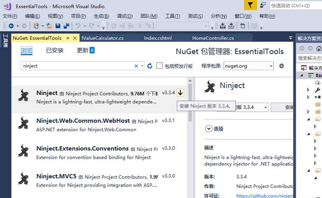Switch to IValueCalculator.cs document tab
The height and width of the screenshot is (198, 322).
[x=102, y=38]
